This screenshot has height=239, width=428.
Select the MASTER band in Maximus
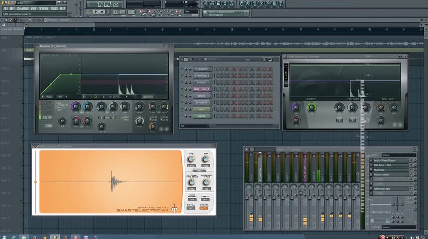click(47, 118)
